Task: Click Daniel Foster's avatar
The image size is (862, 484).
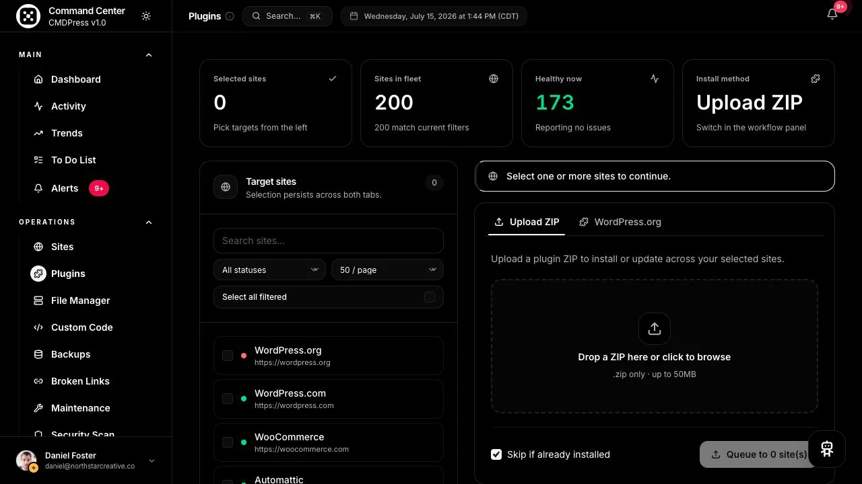Action: 27,460
